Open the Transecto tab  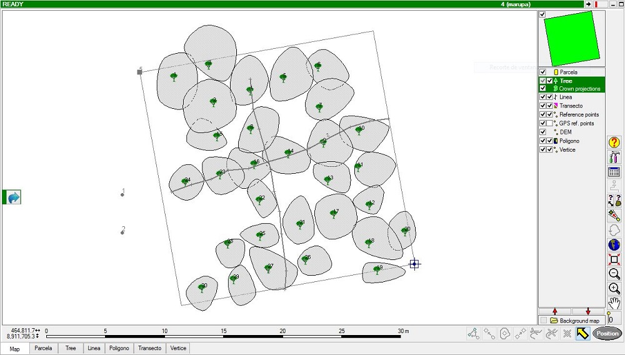[149, 348]
